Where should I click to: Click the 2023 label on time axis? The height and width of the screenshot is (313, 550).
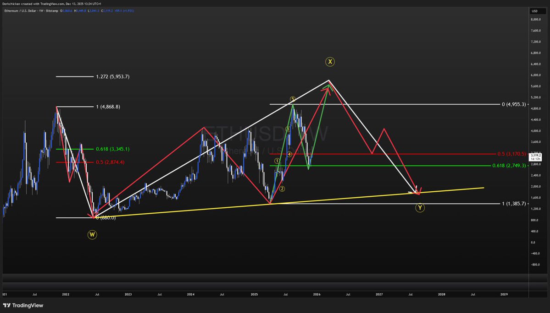click(128, 294)
